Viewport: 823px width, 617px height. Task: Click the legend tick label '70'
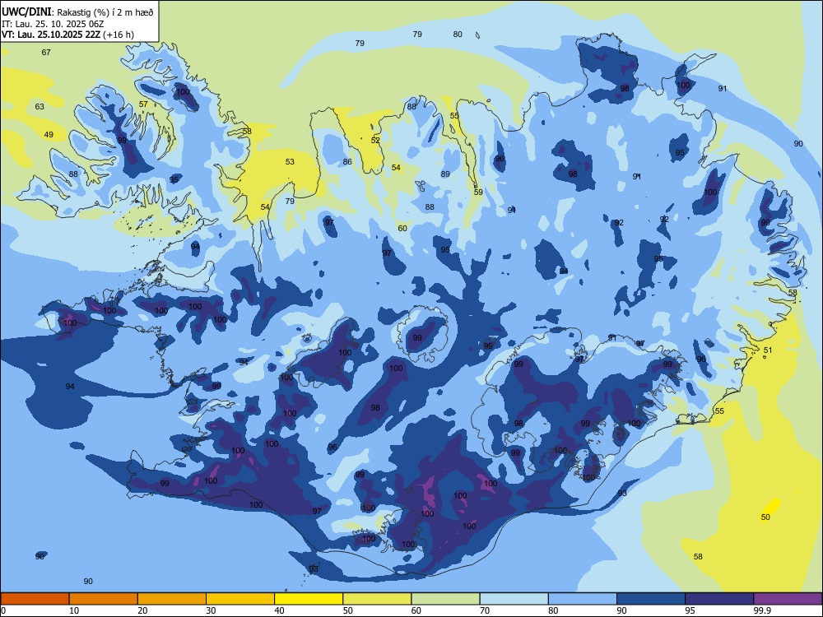(x=485, y=610)
